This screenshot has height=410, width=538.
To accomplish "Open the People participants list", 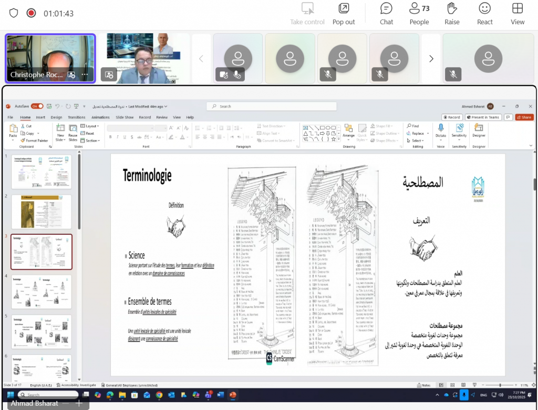I will coord(419,14).
